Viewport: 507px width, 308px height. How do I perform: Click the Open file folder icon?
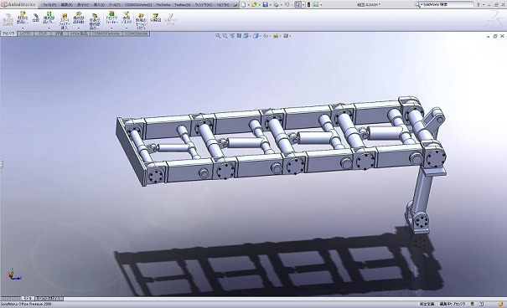coord(254,4)
